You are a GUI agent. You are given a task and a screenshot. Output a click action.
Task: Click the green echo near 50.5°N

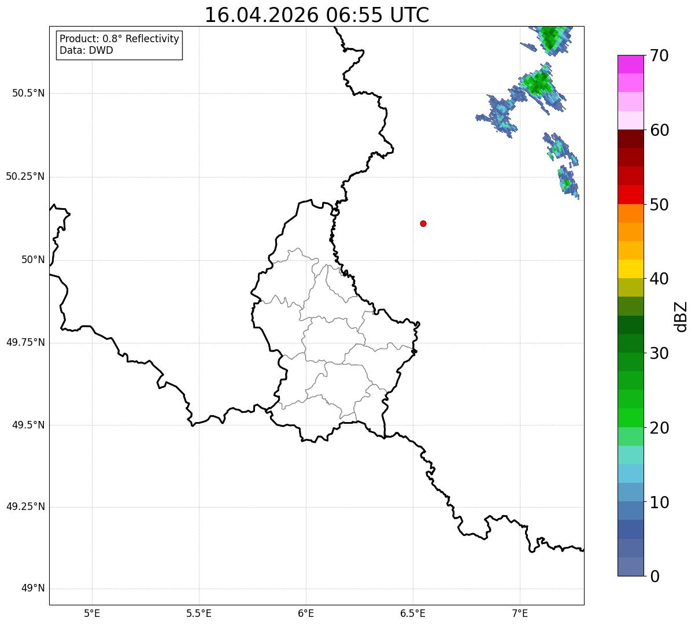click(538, 84)
